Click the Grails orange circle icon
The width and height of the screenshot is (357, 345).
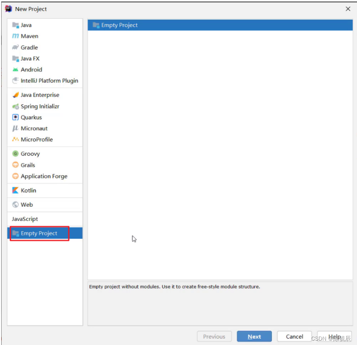16,165
